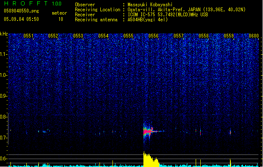Click the 0555 time marker
The height and width of the screenshot is (167, 263).
pos(128,36)
